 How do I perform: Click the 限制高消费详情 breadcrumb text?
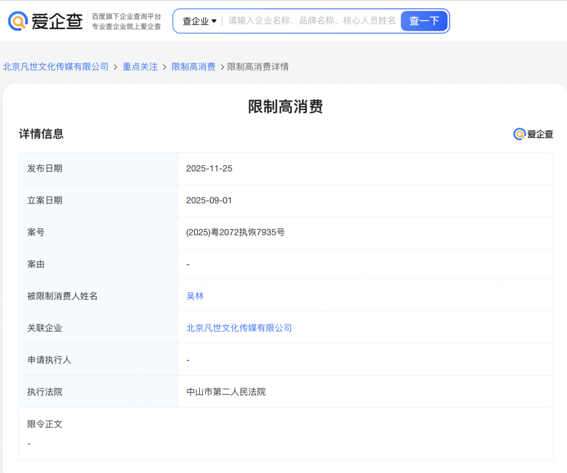pyautogui.click(x=258, y=67)
